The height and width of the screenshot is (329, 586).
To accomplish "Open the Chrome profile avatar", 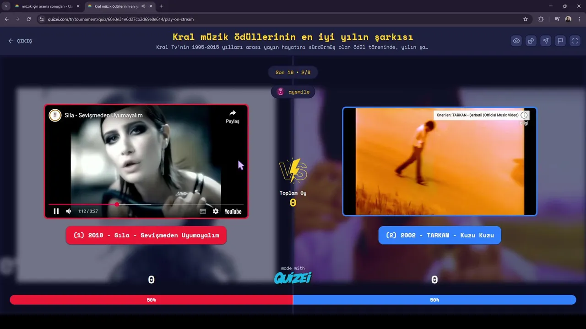I will coord(568,19).
